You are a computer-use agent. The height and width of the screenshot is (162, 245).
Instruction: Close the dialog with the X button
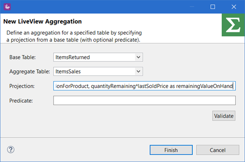(234, 7)
